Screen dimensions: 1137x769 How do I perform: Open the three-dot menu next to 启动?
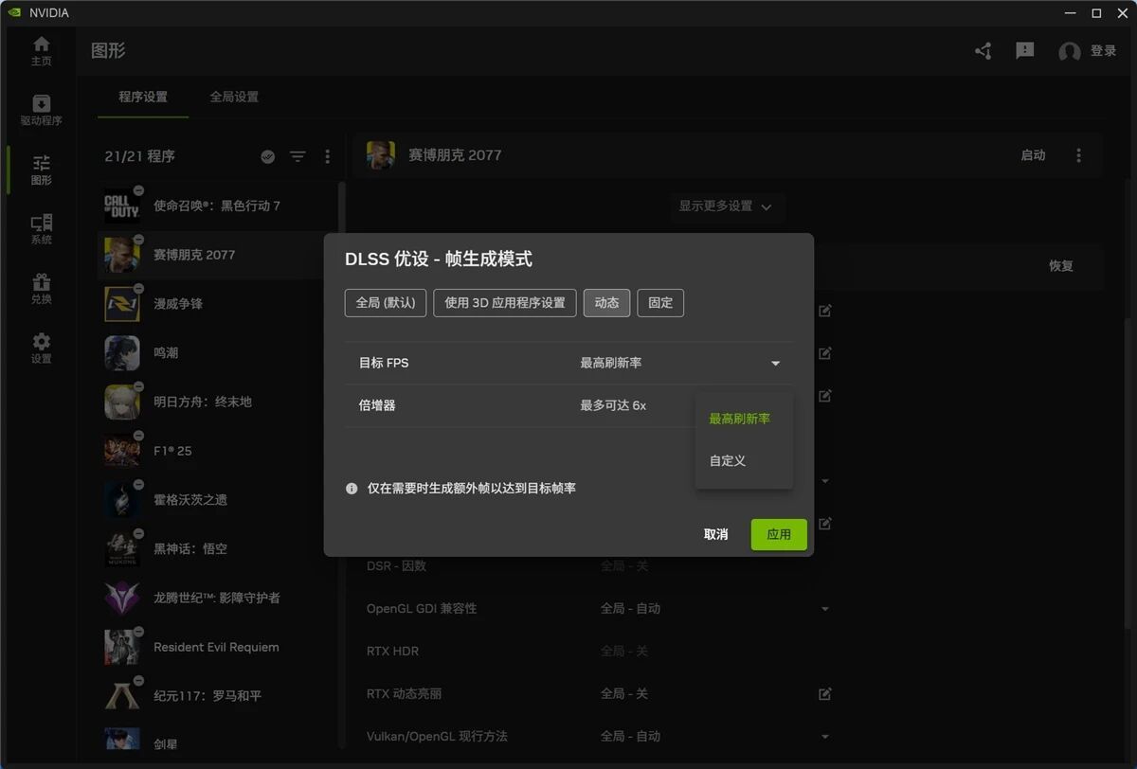tap(1079, 155)
